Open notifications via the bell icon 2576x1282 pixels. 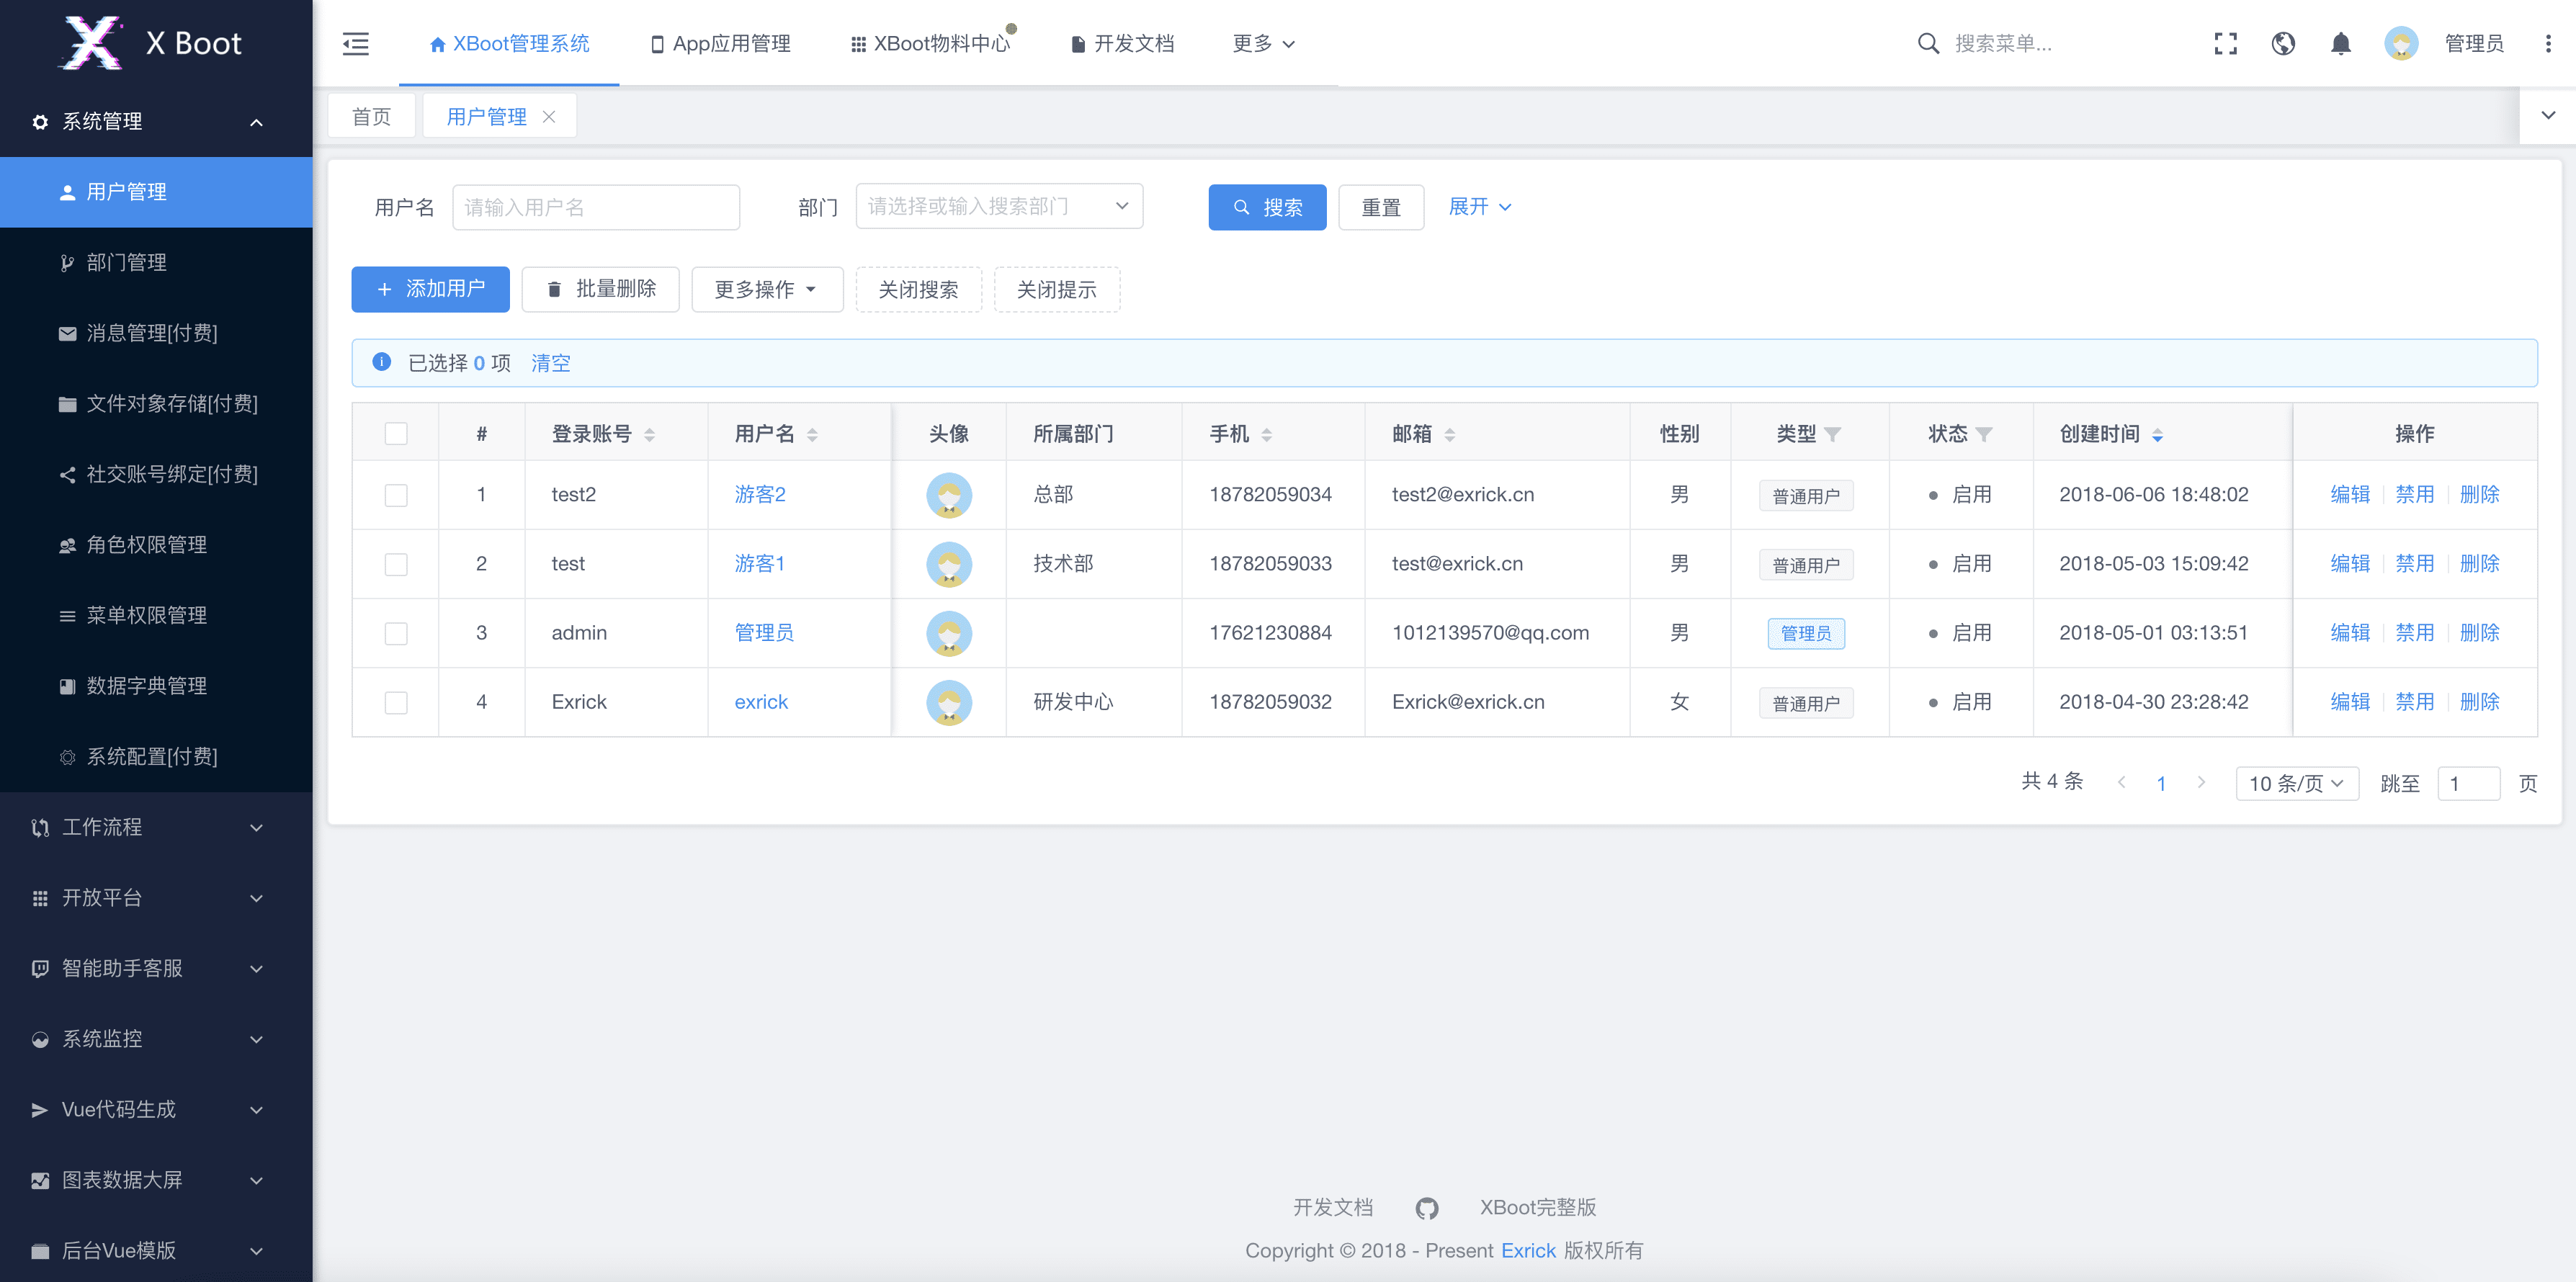[x=2341, y=43]
